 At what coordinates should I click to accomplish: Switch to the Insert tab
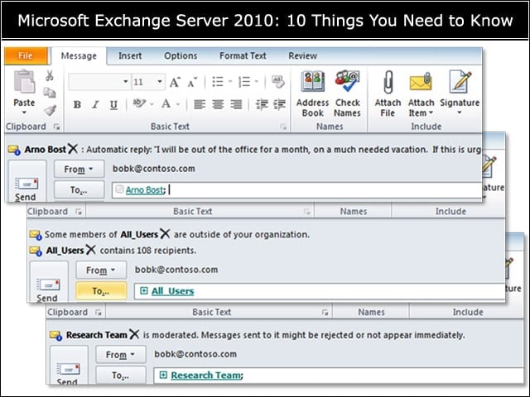130,55
